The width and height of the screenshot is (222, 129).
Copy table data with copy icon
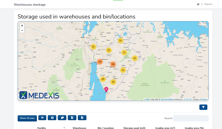pyautogui.click(x=62, y=118)
